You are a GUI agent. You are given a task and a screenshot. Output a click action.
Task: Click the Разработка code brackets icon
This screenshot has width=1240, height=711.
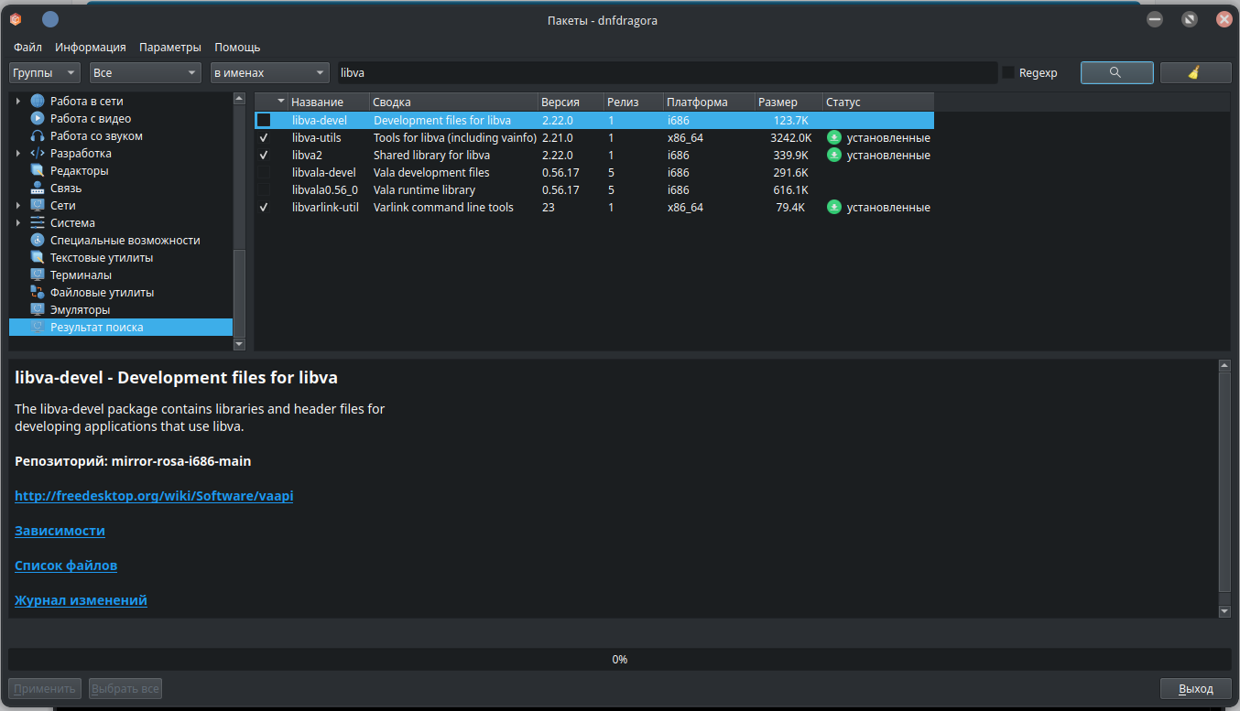click(38, 153)
